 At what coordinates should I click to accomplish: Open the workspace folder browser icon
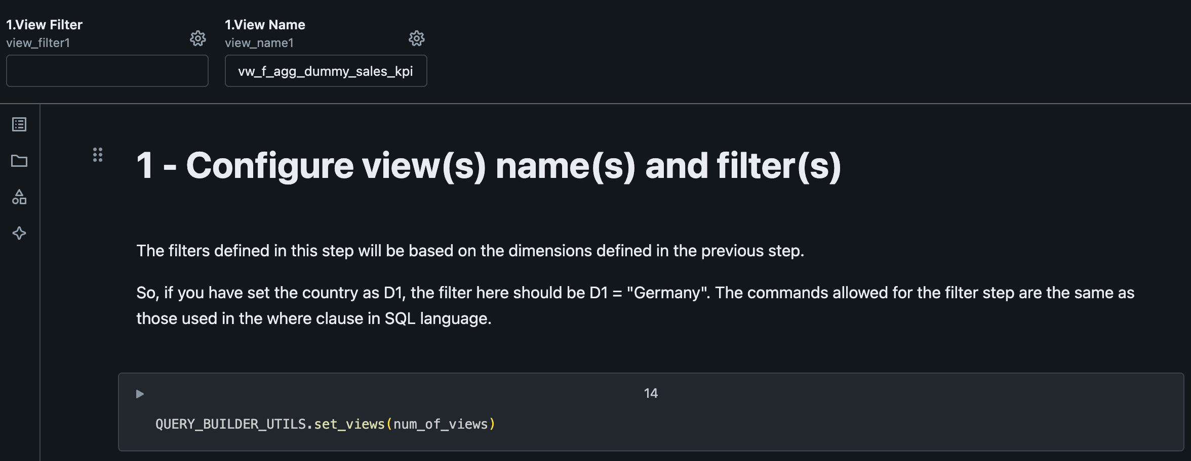19,161
